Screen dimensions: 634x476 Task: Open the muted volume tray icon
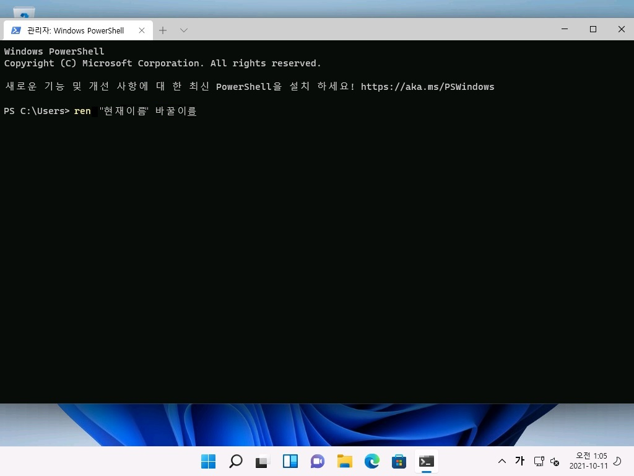pos(555,461)
